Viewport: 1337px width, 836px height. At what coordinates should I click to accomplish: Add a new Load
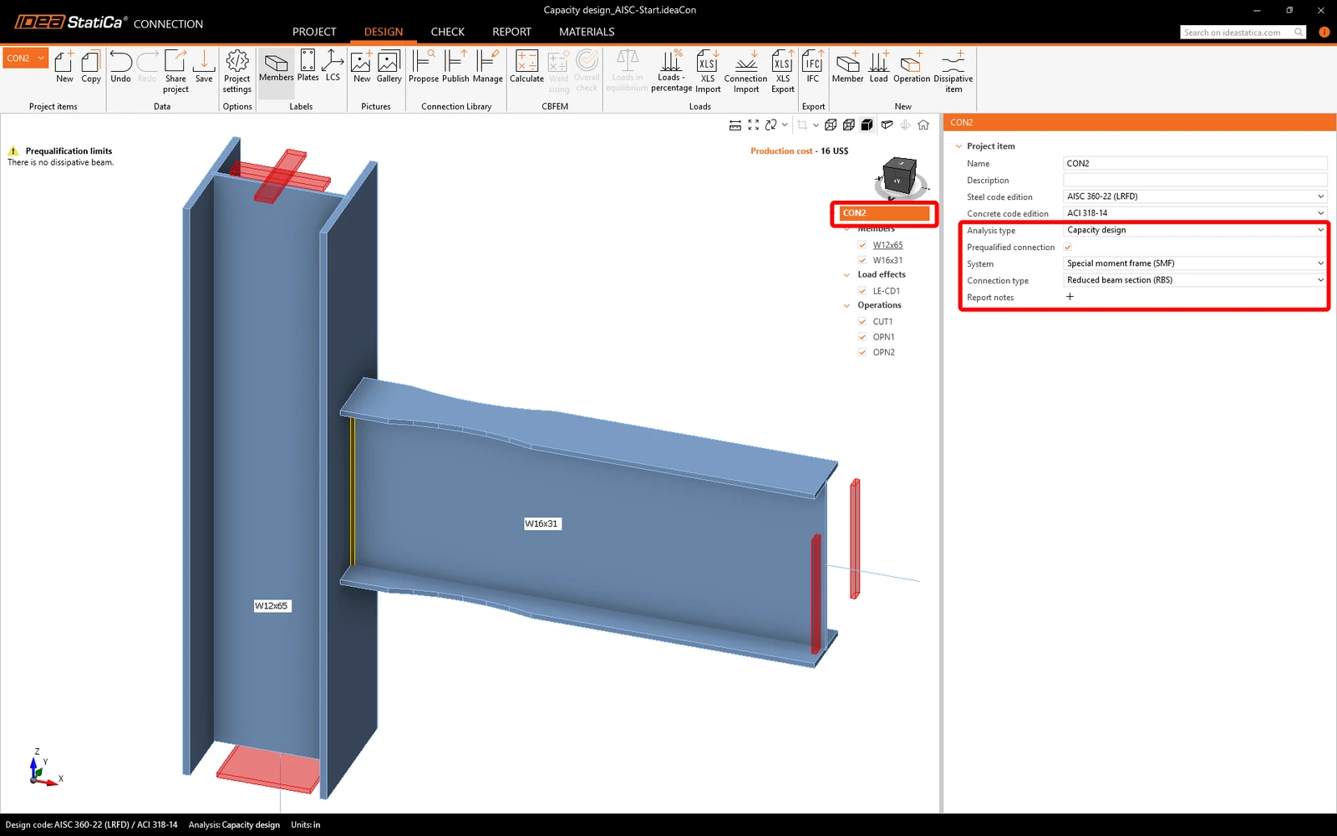tap(879, 67)
